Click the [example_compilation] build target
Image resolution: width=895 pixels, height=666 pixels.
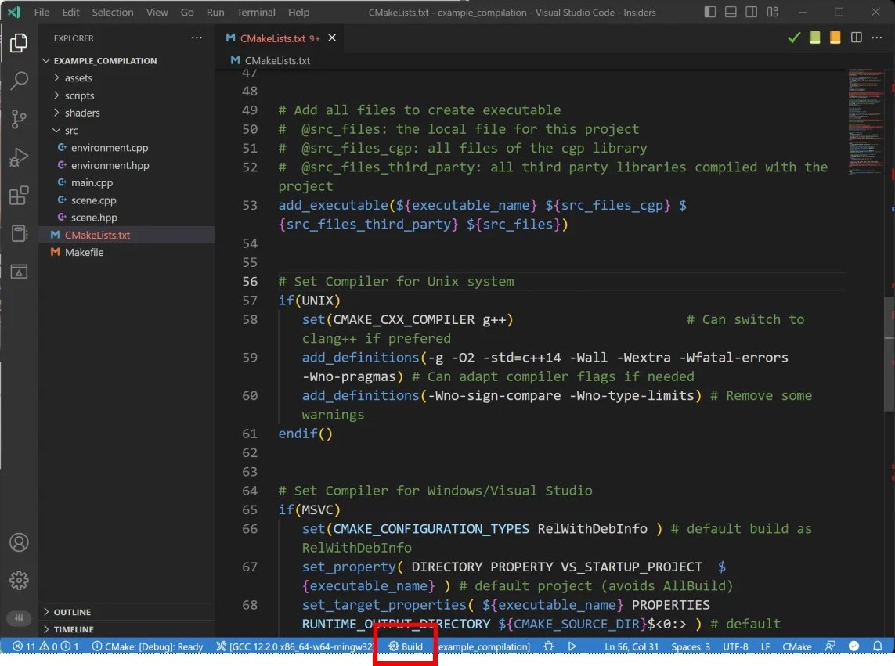[484, 646]
